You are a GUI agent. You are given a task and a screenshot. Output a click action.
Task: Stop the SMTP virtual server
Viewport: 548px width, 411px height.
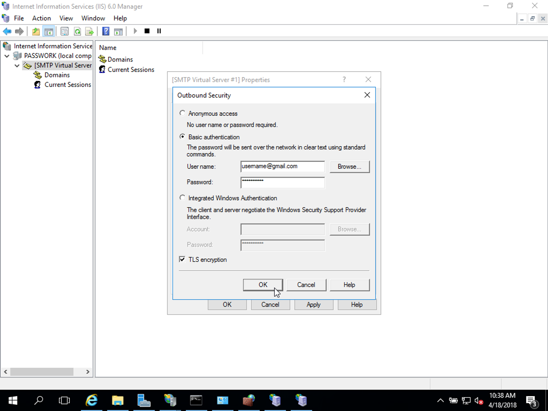(x=147, y=31)
